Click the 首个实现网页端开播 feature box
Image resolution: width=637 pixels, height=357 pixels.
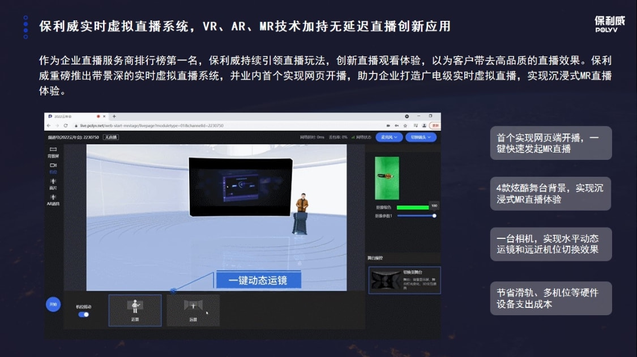551,143
